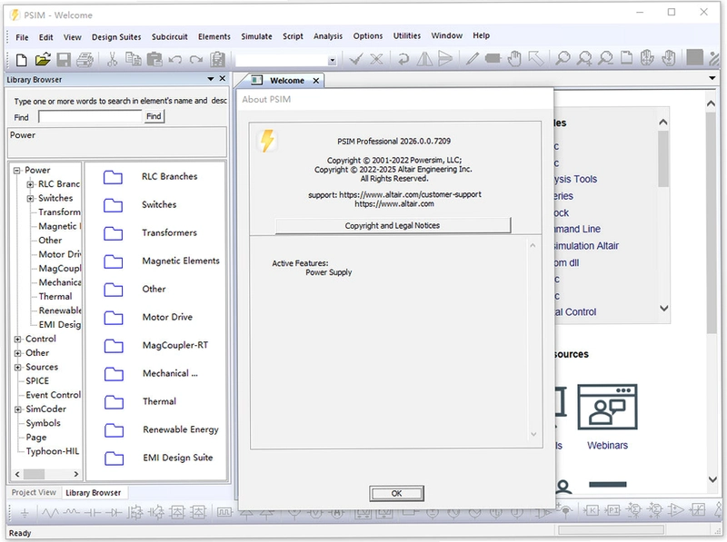Click the Undo arrow icon
727x542 pixels.
174,60
